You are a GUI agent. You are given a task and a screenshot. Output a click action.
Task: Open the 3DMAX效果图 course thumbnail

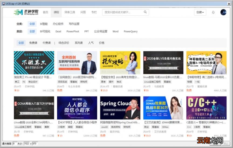pos(163,108)
